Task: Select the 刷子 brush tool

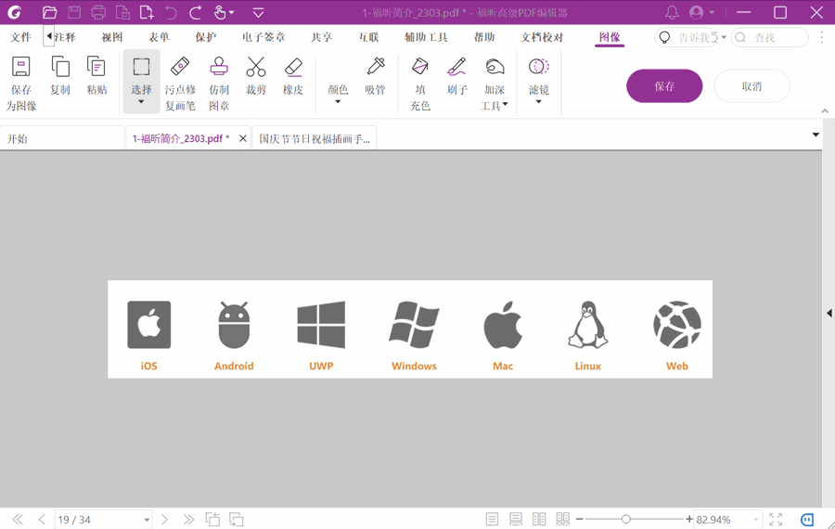Action: [x=456, y=75]
